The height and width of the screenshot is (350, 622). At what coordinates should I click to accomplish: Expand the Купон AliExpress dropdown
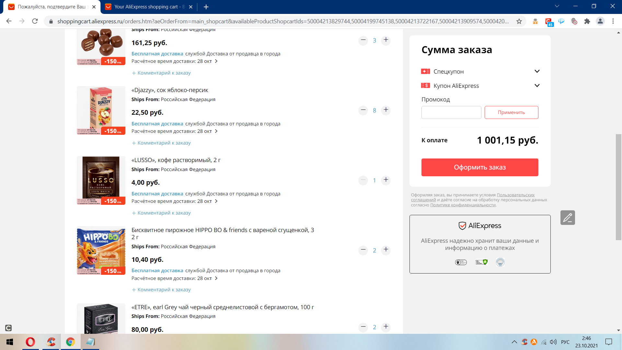pyautogui.click(x=537, y=86)
